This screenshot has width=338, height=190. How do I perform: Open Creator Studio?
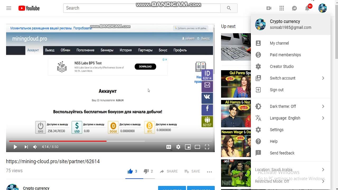[291, 66]
